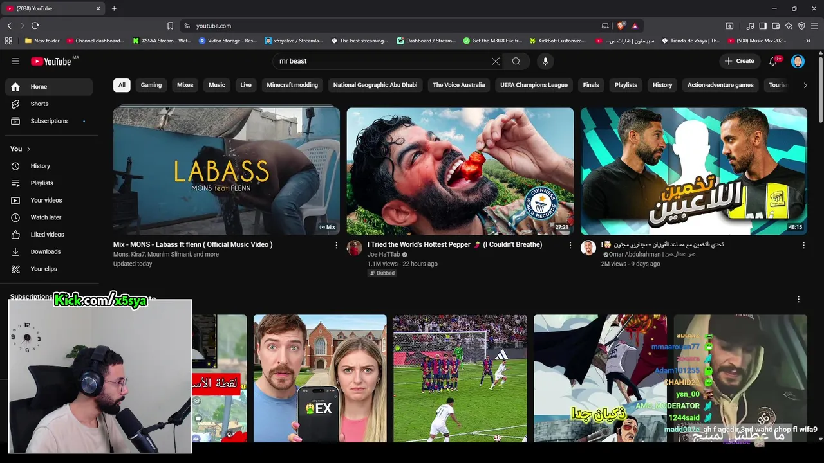Open the media control music-note icon
Image resolution: width=824 pixels, height=463 pixels.
click(750, 26)
